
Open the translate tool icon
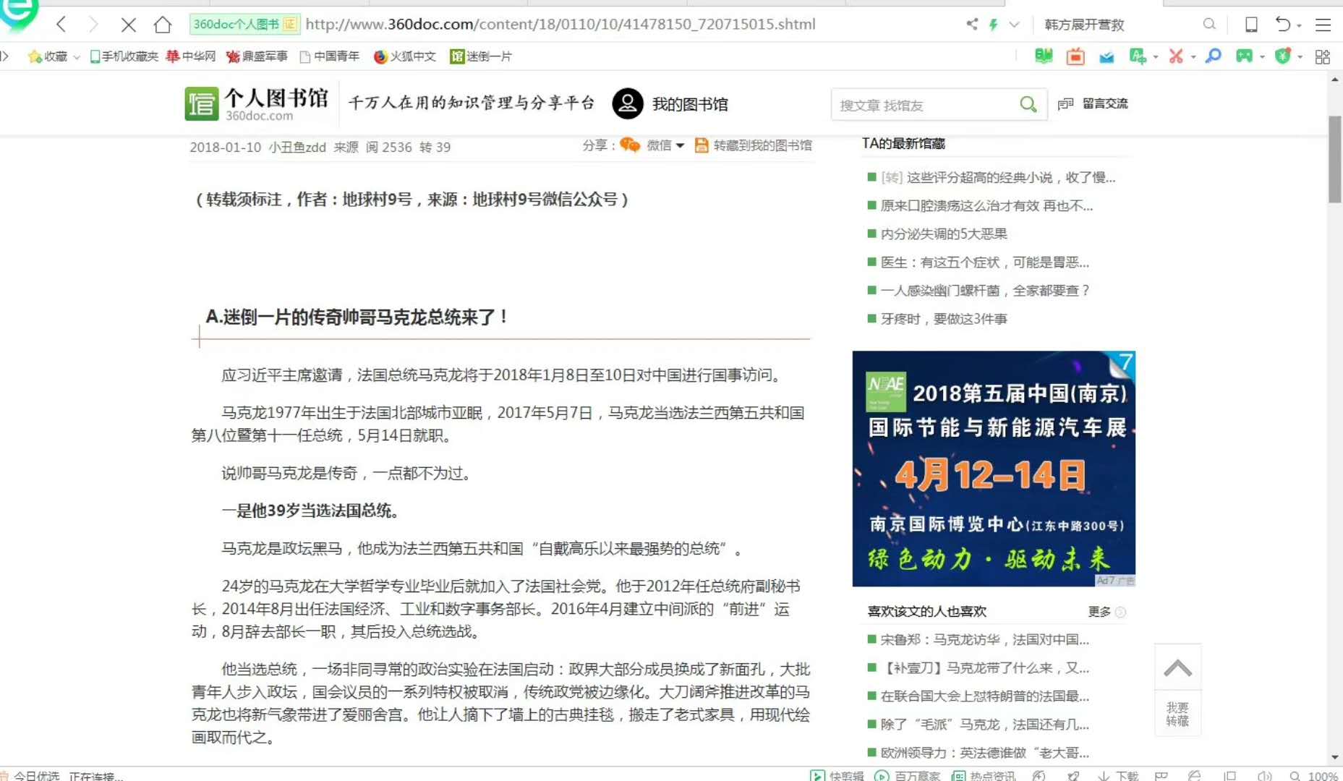click(1138, 56)
